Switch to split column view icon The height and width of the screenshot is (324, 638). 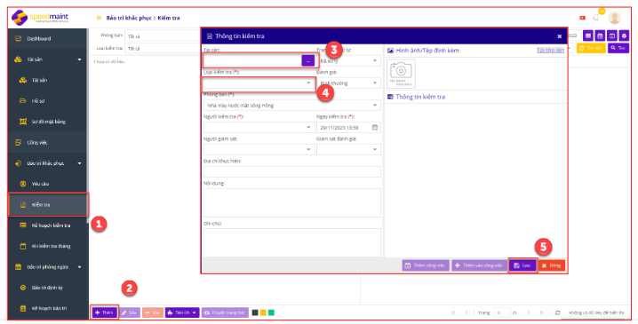612,36
